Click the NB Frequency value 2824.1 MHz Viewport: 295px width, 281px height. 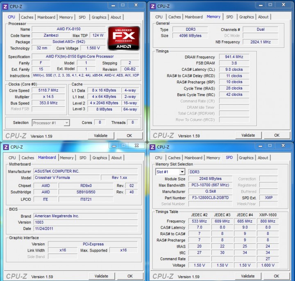(x=261, y=42)
